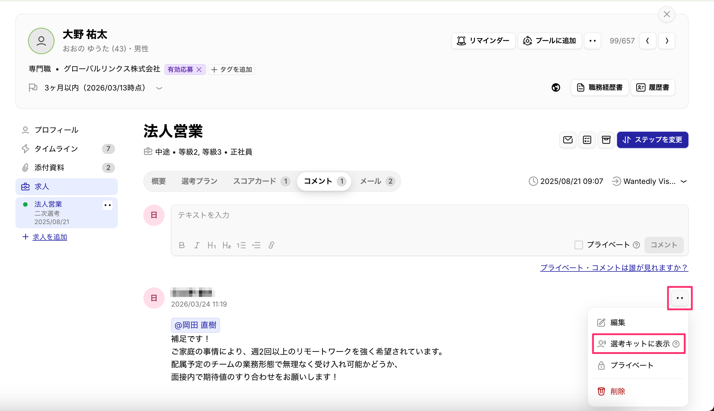Click the ステップを変更 button
714x411 pixels.
tap(652, 140)
